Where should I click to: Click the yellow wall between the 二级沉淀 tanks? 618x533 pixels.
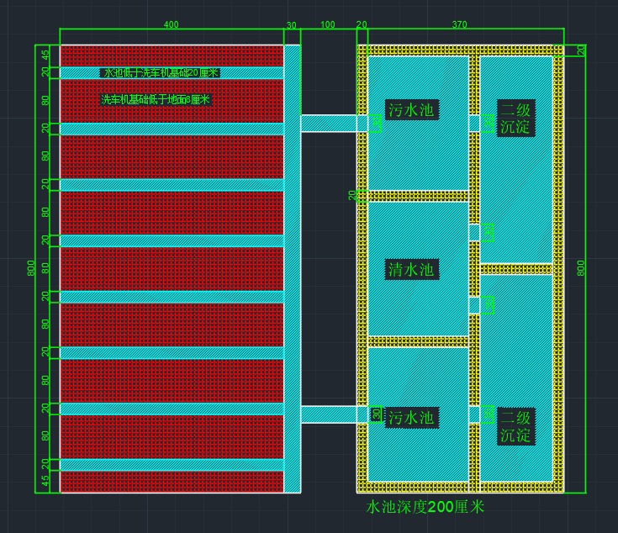516,269
